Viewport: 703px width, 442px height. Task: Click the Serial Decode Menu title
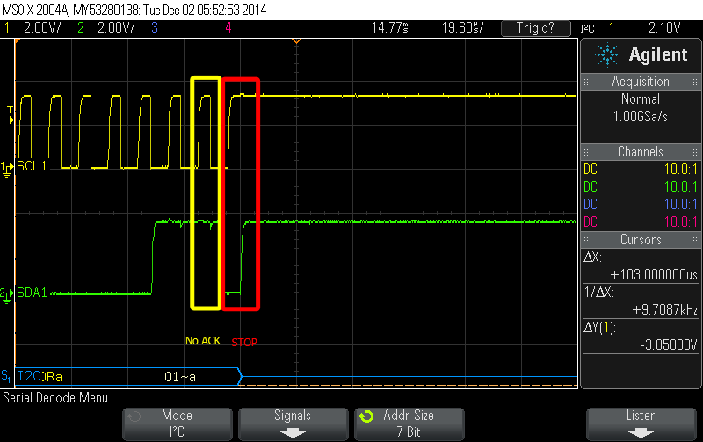point(55,397)
